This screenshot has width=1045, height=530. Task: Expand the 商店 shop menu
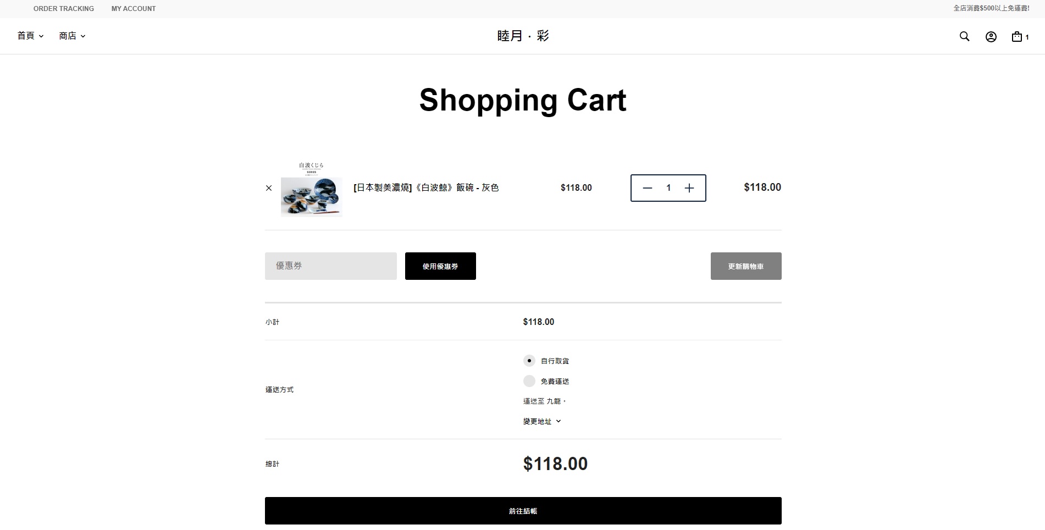coord(72,36)
